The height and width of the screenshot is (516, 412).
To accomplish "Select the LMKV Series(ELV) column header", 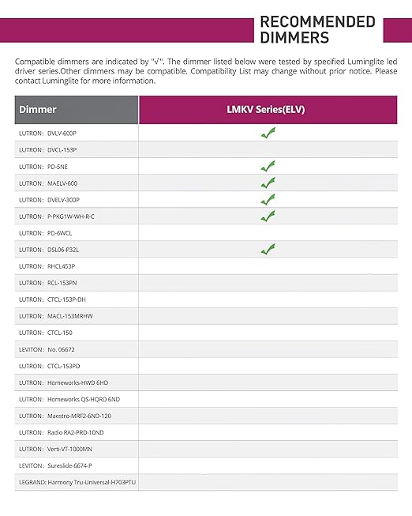I will (268, 110).
